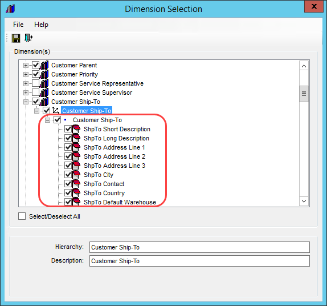Uncheck ShpTo Short Description checkbox
Viewport: 327px width, 306px height.
[x=68, y=129]
